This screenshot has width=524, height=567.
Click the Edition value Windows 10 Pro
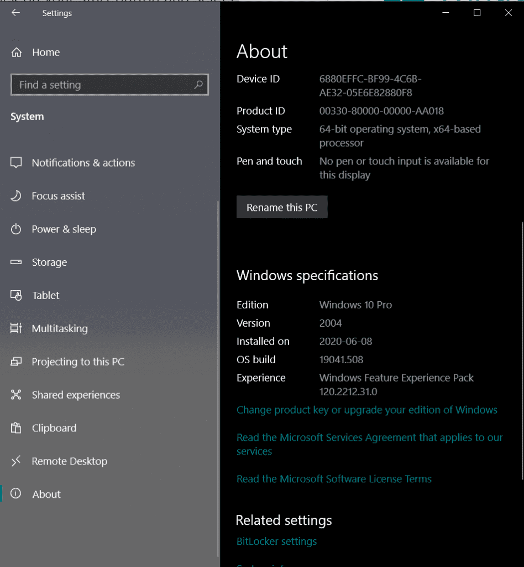tap(355, 305)
